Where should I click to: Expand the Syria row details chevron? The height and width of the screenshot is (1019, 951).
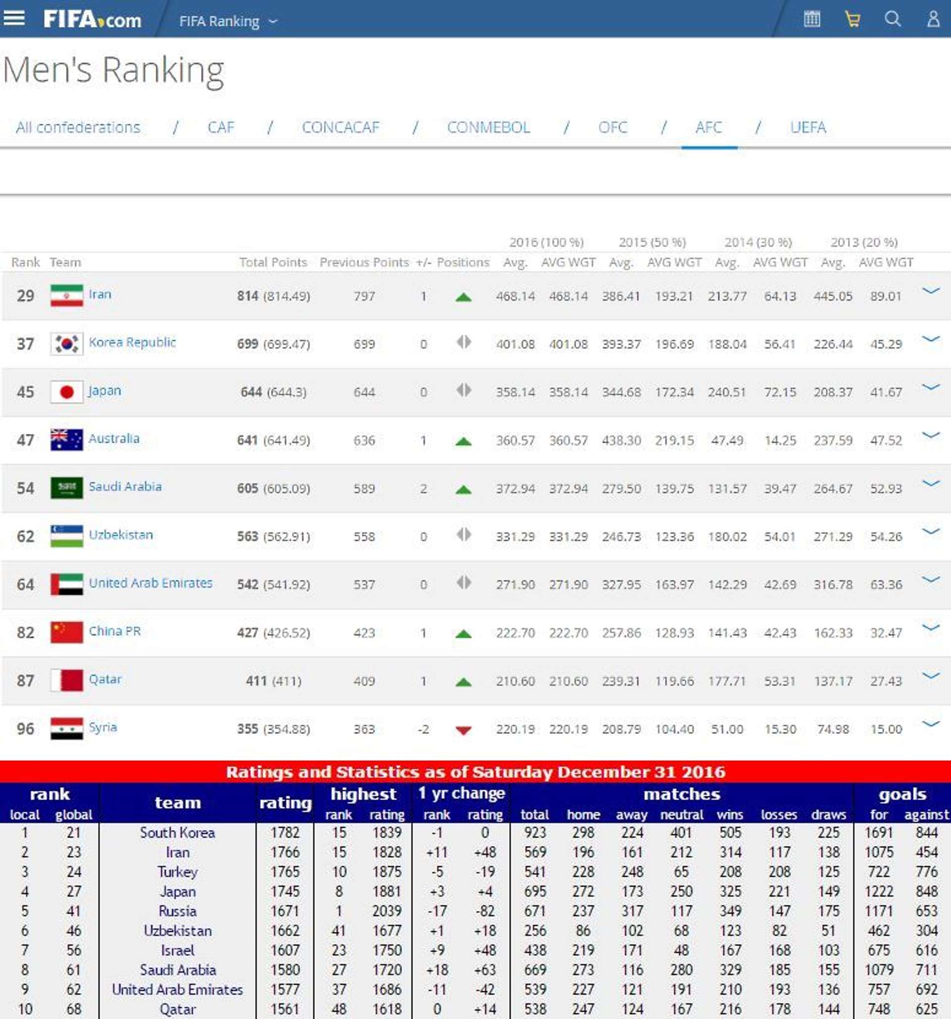click(x=931, y=724)
